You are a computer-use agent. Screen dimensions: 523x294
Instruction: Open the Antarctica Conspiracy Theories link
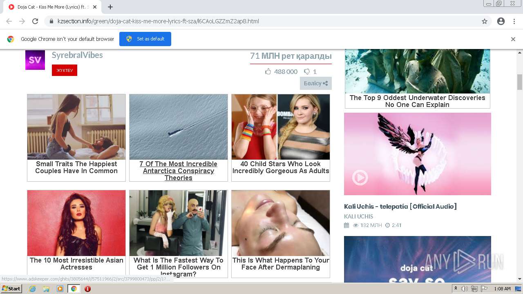tap(179, 171)
